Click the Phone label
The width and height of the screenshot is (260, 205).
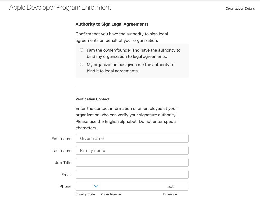click(65, 186)
